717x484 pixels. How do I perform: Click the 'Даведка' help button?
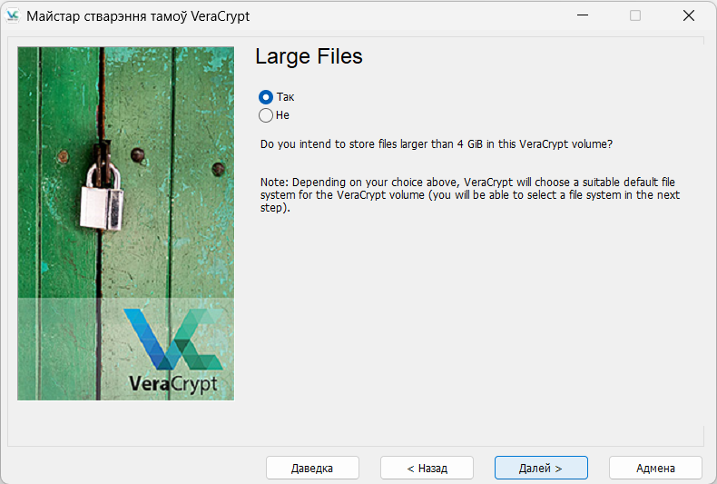tap(312, 468)
